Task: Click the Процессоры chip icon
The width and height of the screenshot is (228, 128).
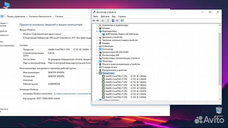Action: point(100,73)
